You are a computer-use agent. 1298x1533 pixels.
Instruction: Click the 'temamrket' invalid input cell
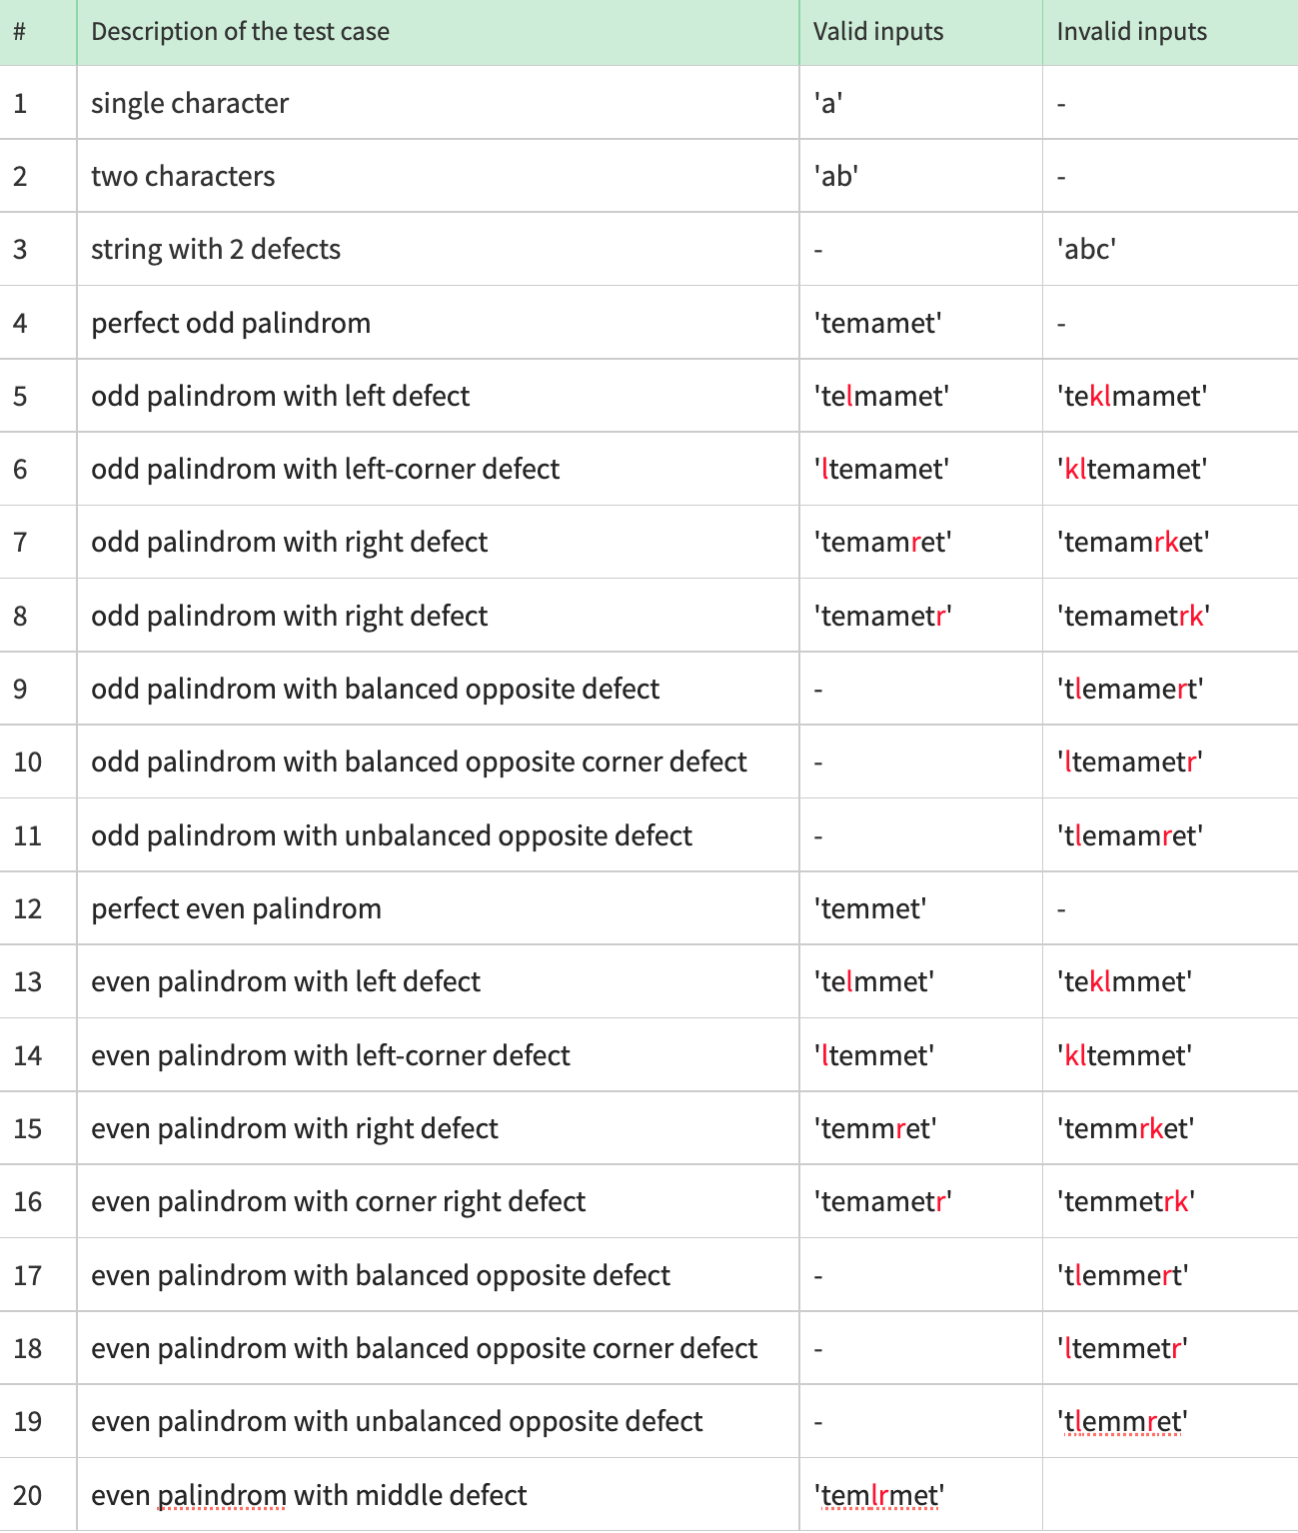(x=1170, y=542)
